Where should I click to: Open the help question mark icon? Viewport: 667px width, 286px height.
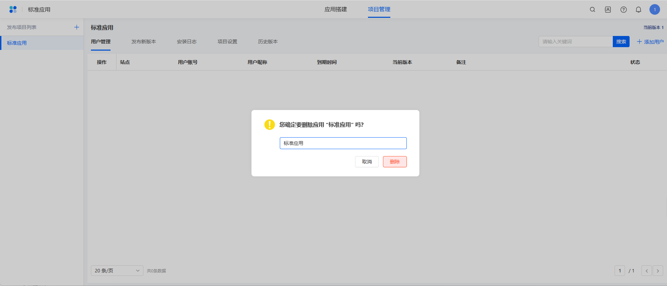(x=624, y=9)
